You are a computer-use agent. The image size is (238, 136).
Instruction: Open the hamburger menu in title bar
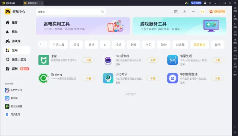(210, 3)
